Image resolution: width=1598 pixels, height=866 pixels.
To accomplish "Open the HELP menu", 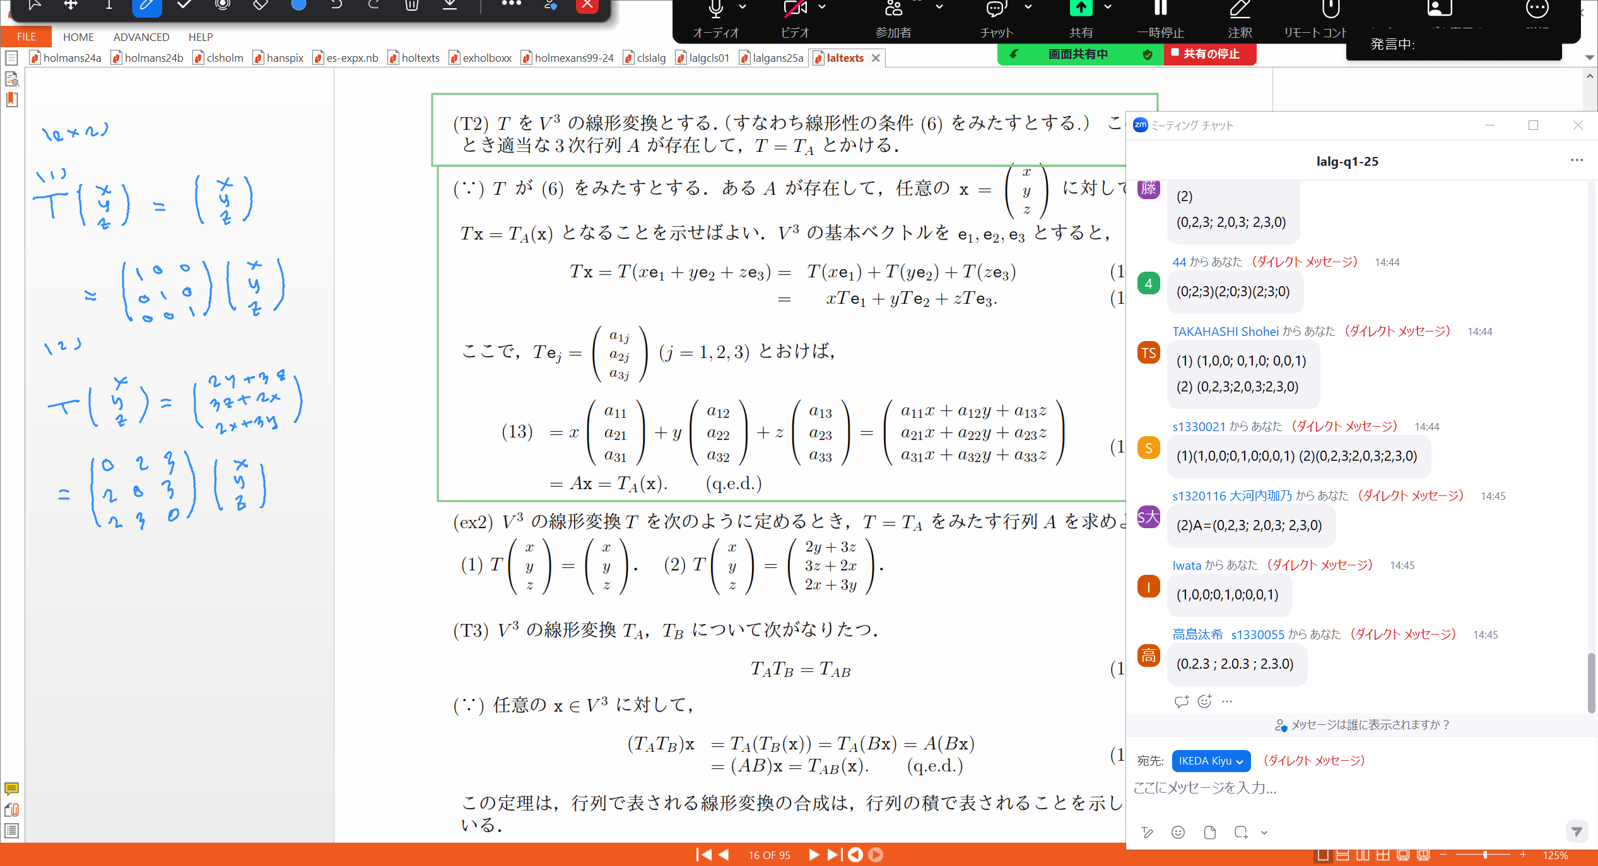I will (x=201, y=37).
